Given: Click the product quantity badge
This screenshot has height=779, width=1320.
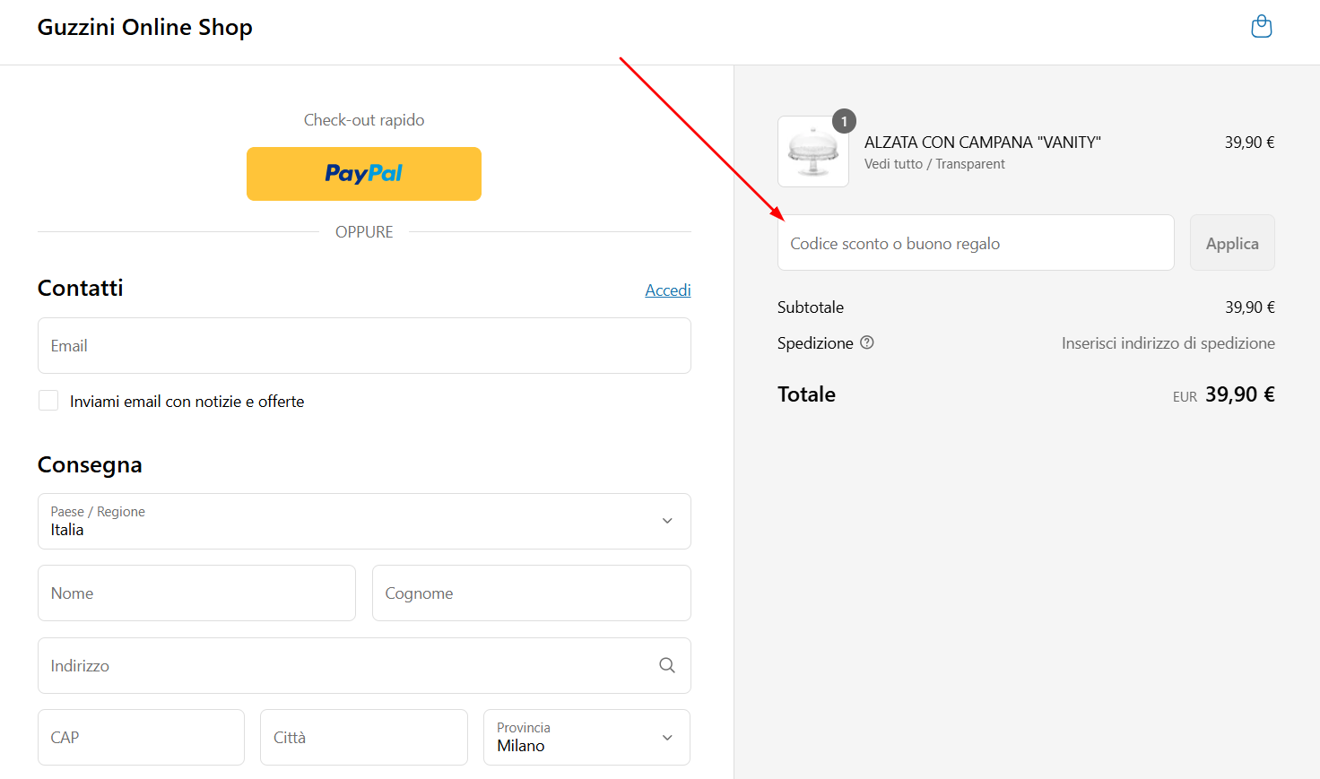Looking at the screenshot, I should point(844,121).
